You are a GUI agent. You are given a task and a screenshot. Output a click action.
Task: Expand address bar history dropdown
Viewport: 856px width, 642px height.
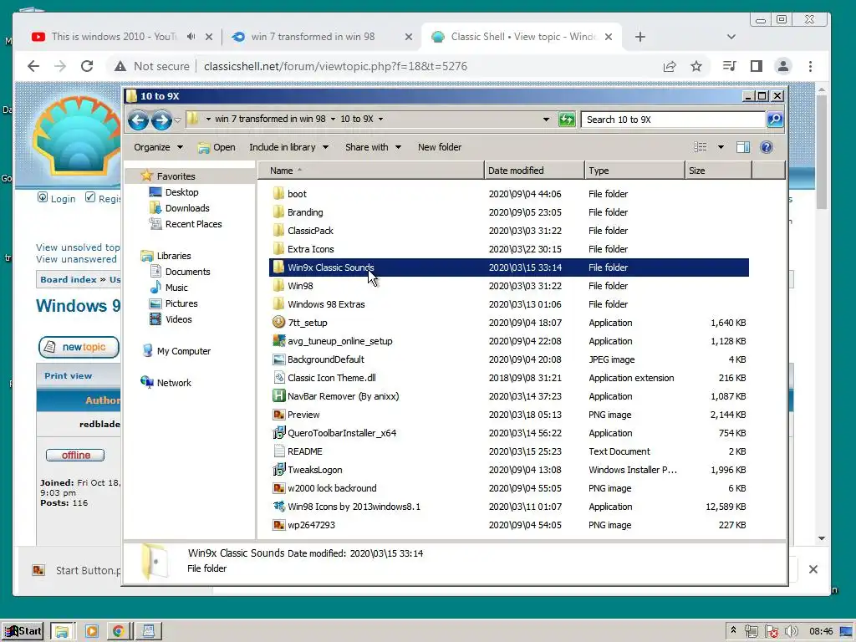tap(546, 119)
